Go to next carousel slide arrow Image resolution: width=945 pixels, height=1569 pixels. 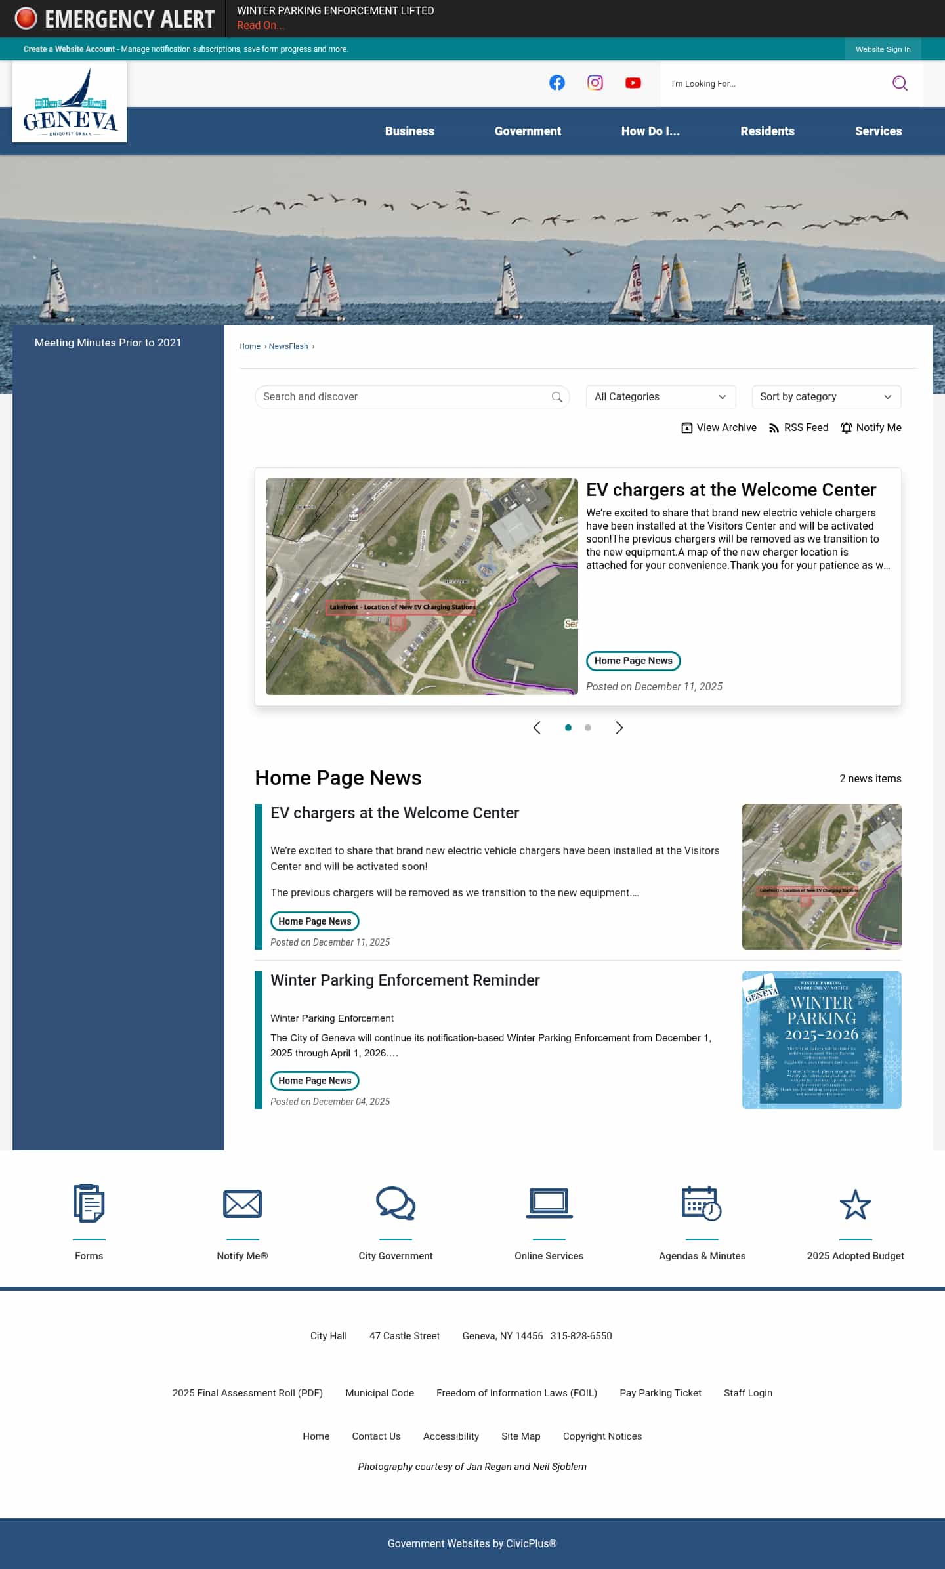(x=619, y=728)
